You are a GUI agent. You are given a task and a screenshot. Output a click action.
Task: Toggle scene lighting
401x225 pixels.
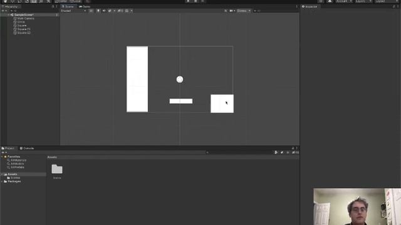click(98, 11)
